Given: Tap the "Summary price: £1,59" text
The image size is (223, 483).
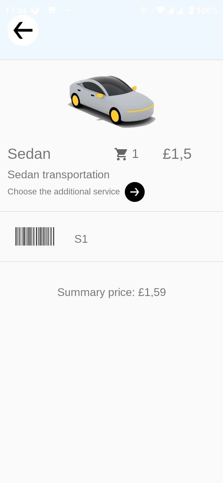Looking at the screenshot, I should pyautogui.click(x=111, y=292).
